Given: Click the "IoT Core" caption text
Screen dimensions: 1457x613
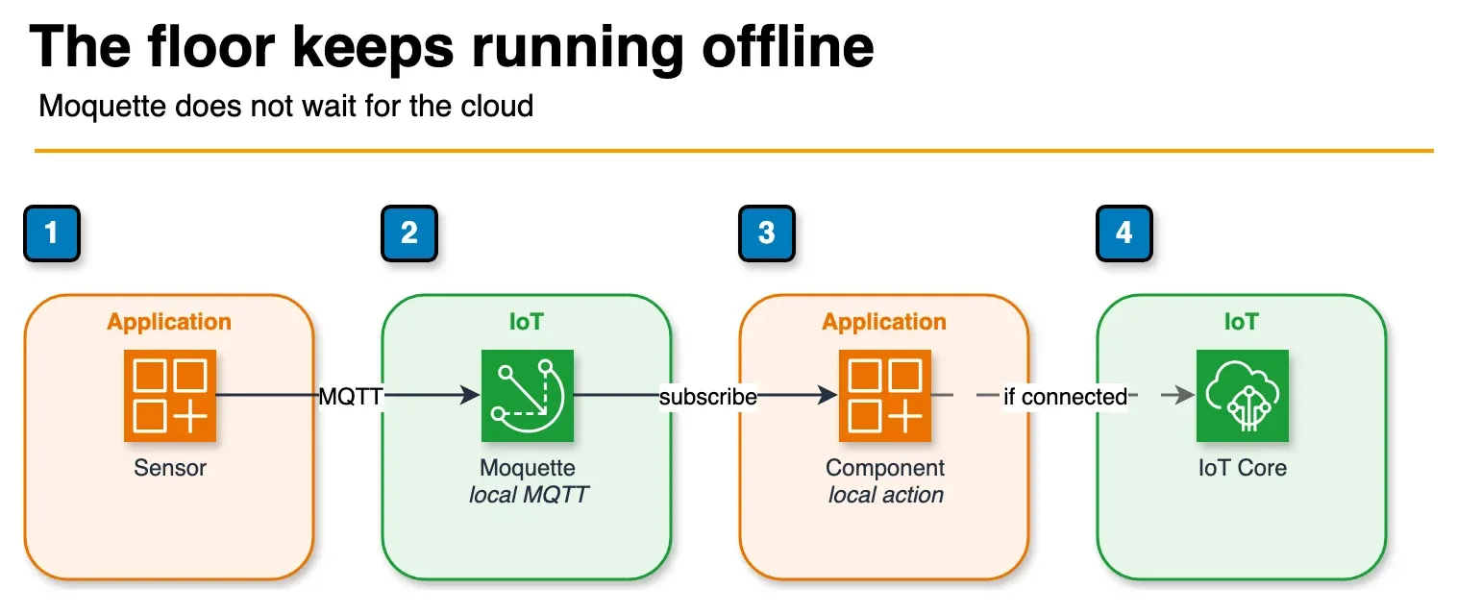Looking at the screenshot, I should click(x=1243, y=468).
